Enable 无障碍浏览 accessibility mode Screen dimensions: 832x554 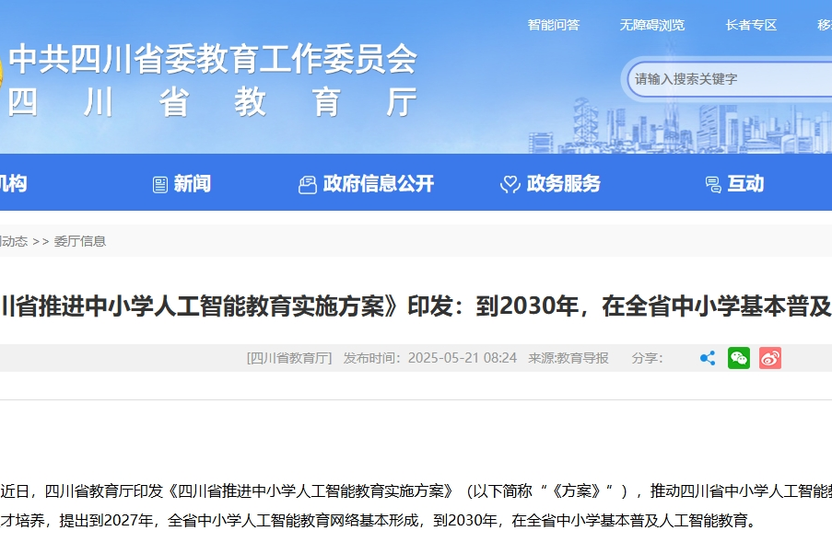652,25
